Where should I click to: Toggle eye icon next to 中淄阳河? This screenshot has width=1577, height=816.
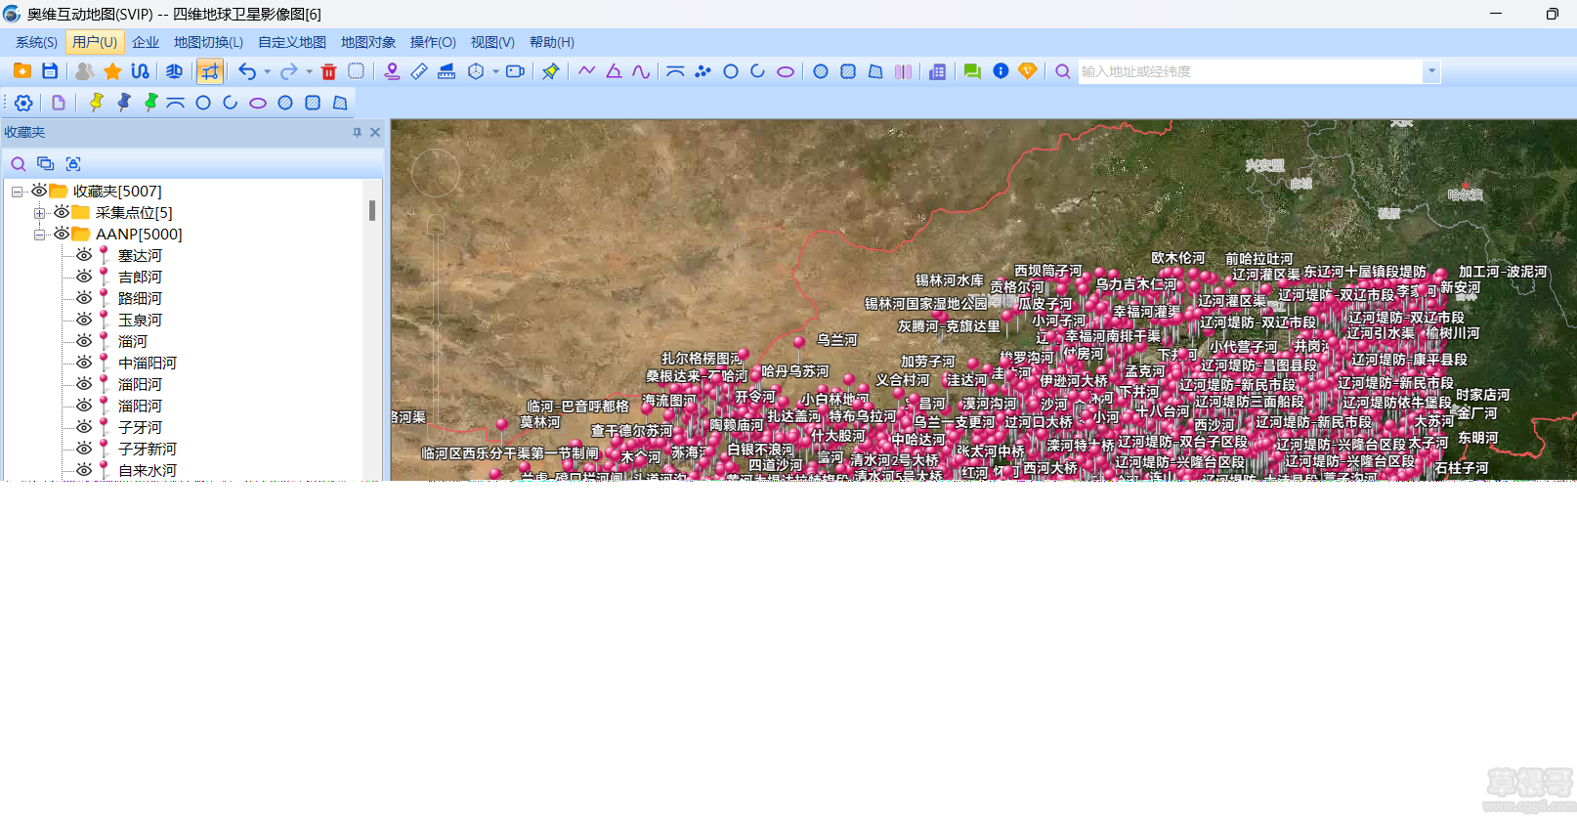tap(84, 363)
